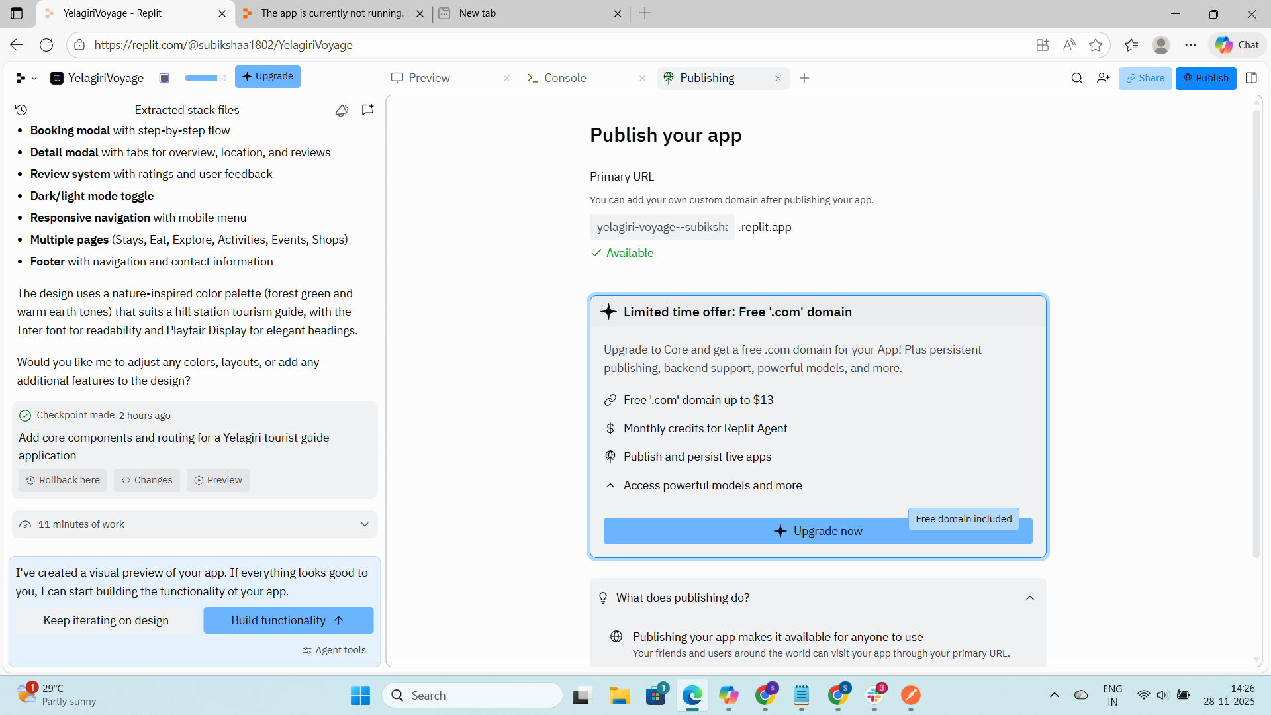Add a new pane tab with plus icon
Image resolution: width=1271 pixels, height=715 pixels.
click(x=804, y=78)
